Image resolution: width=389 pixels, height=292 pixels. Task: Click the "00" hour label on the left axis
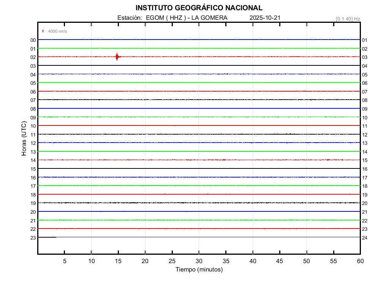click(x=33, y=40)
